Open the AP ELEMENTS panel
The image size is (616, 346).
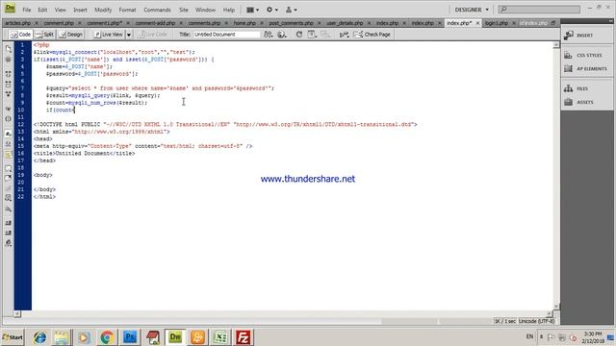[591, 68]
